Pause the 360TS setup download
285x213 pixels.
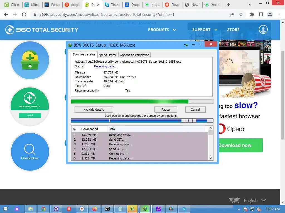click(166, 110)
